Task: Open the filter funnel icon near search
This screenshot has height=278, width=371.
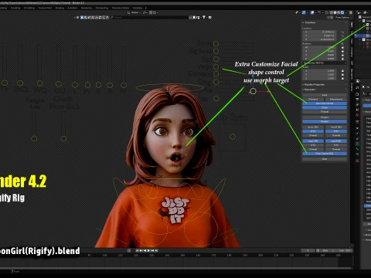Action: point(204,17)
